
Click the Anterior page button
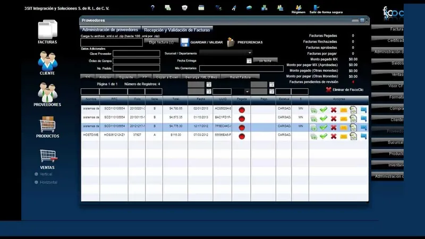105,77
